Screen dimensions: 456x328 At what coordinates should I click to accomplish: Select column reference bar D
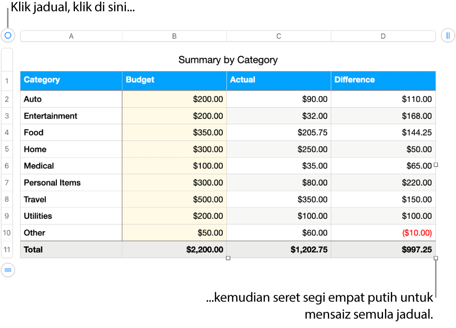[x=383, y=36]
